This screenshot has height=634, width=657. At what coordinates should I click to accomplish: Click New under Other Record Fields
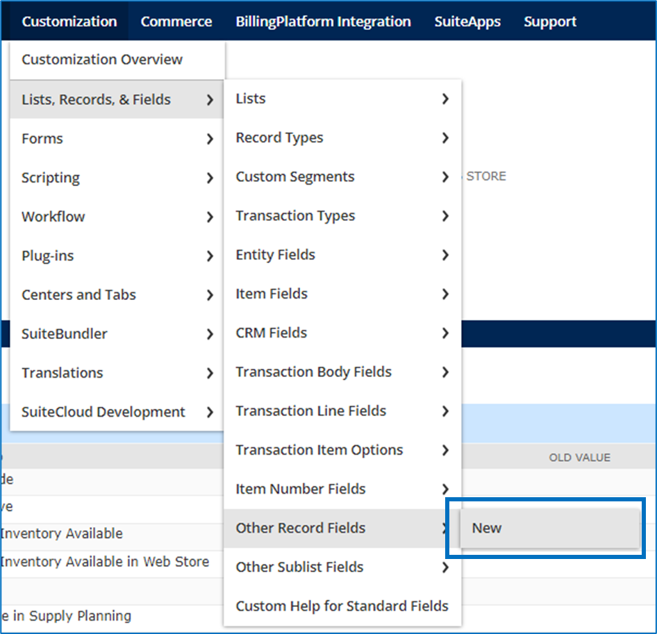point(550,528)
